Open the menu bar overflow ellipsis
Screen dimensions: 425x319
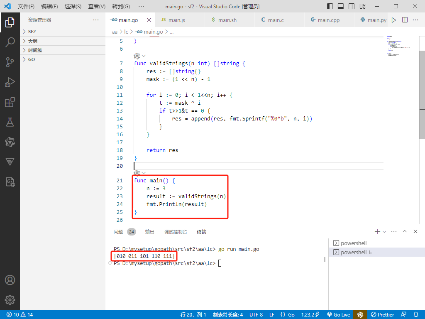(141, 6)
